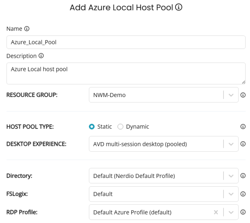Open the FSLogix Default dropdown

click(x=231, y=194)
